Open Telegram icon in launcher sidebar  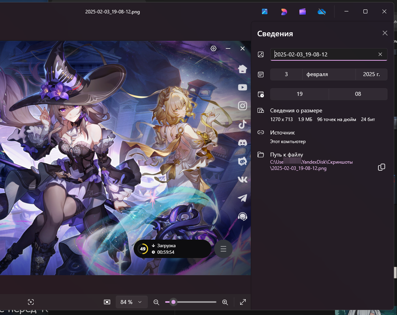click(x=242, y=198)
